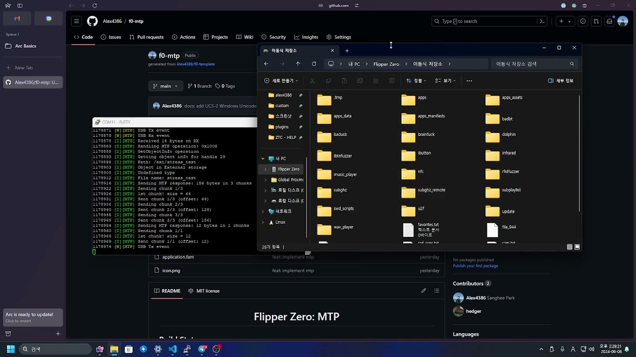Viewport: 636px width, 357px height.
Task: Edit the README with pencil icon
Action: pyautogui.click(x=424, y=291)
